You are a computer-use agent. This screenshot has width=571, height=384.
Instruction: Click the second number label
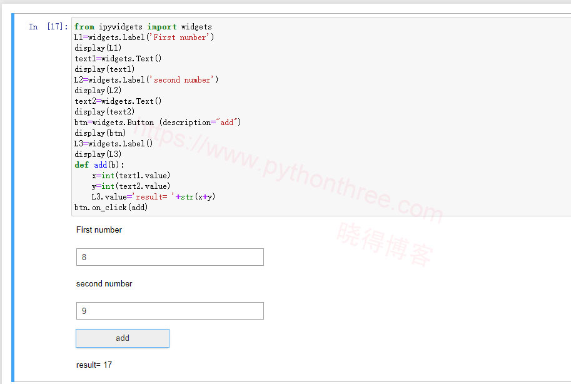104,284
